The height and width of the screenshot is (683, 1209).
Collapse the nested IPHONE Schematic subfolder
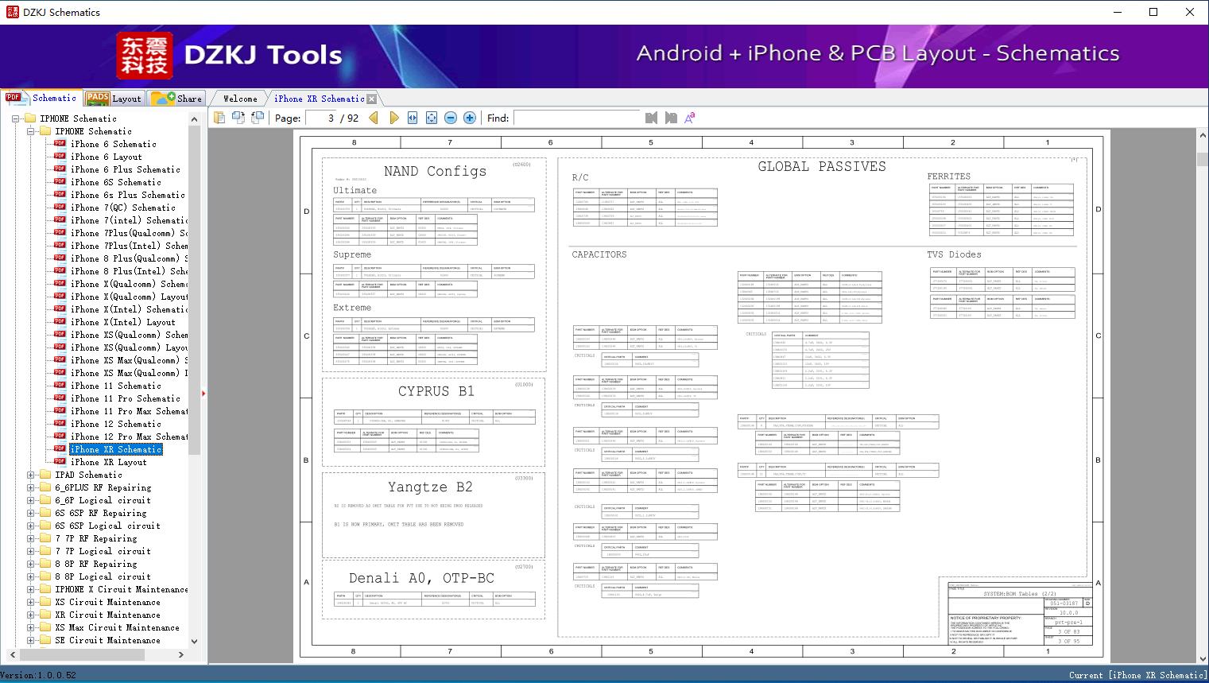pos(31,131)
